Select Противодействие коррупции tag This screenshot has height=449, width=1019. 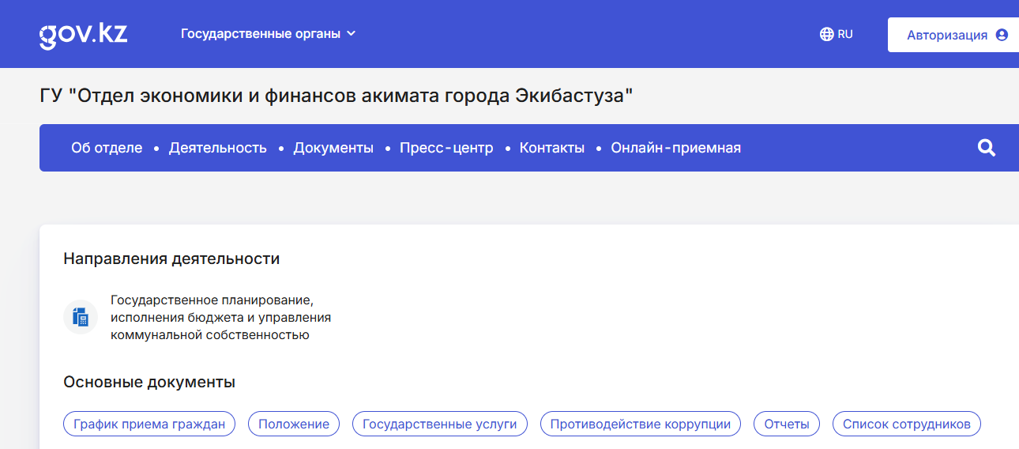tap(641, 424)
